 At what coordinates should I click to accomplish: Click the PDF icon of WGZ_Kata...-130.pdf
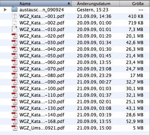tap(14, 108)
